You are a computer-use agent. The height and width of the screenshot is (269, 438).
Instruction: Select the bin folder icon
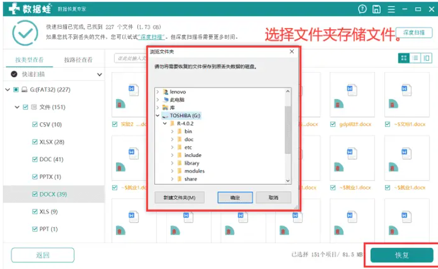(x=180, y=131)
